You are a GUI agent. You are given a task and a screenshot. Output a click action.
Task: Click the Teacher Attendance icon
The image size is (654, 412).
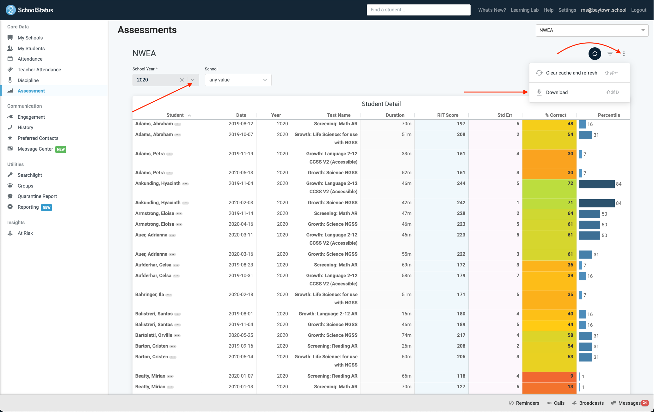[10, 69]
